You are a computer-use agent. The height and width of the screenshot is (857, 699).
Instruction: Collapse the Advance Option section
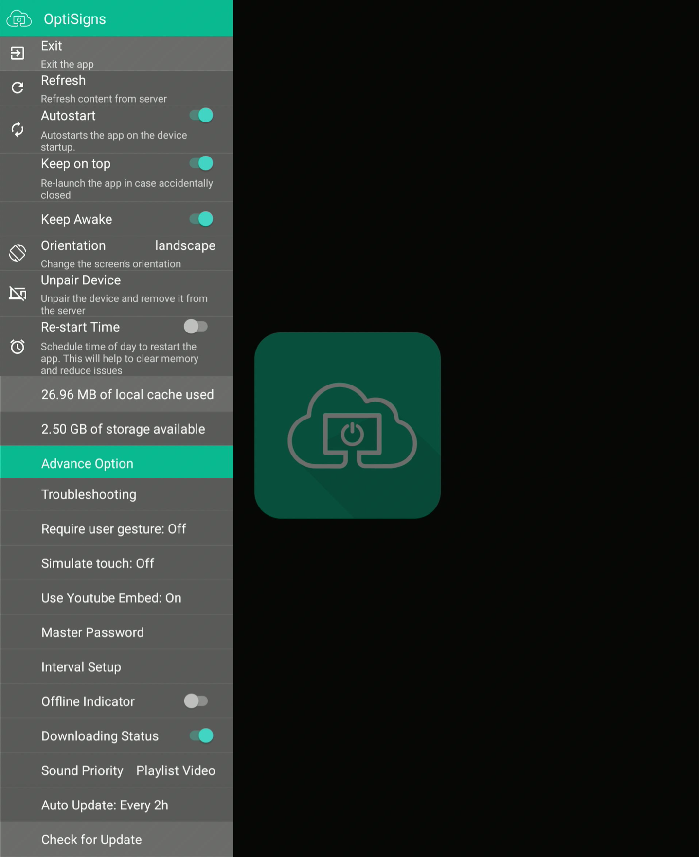pos(117,462)
